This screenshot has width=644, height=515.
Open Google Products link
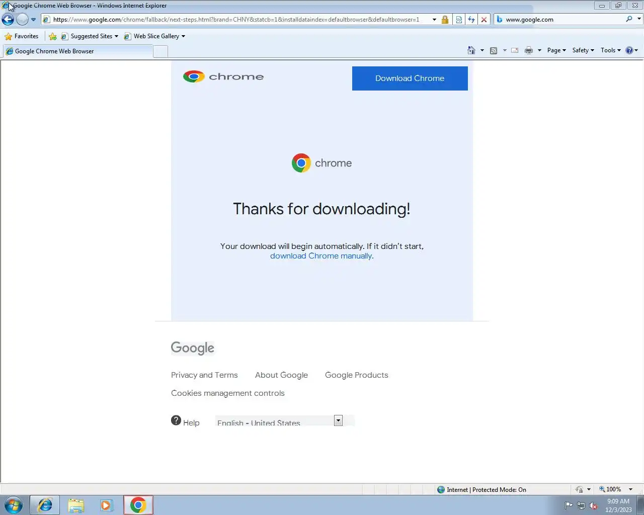pos(357,375)
